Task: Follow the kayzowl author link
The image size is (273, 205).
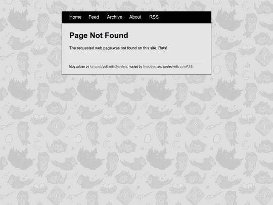Action: click(95, 67)
